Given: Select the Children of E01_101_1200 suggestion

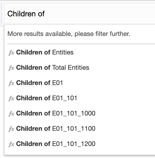Looking at the screenshot, I should click(80, 144).
